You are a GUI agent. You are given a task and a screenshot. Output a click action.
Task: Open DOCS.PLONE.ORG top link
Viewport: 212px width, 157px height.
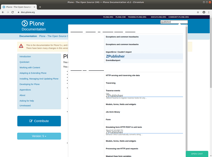click(x=158, y=17)
